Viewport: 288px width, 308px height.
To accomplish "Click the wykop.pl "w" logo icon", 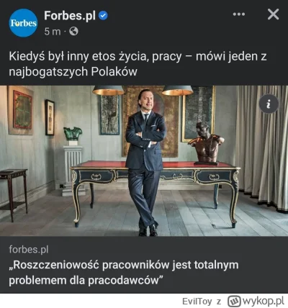I will click(x=235, y=301).
